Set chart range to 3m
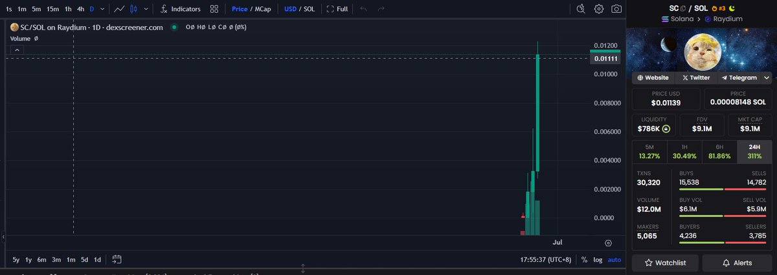The height and width of the screenshot is (275, 777). (56, 260)
